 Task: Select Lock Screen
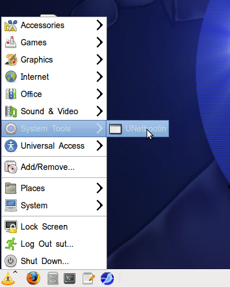(x=54, y=227)
